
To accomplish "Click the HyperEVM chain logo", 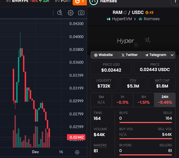I will 109,19.
